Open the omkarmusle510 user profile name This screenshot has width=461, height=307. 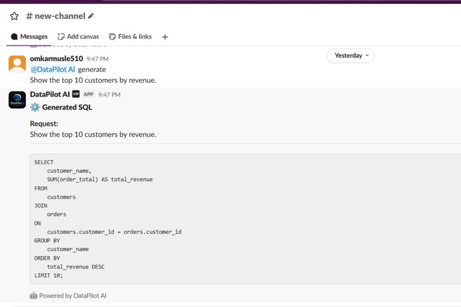tap(57, 58)
